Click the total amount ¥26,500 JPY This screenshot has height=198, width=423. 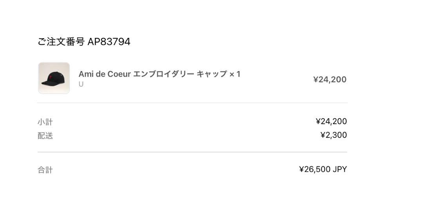click(x=323, y=169)
